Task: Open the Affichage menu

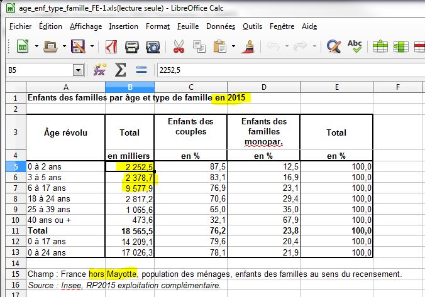Action: [86, 26]
